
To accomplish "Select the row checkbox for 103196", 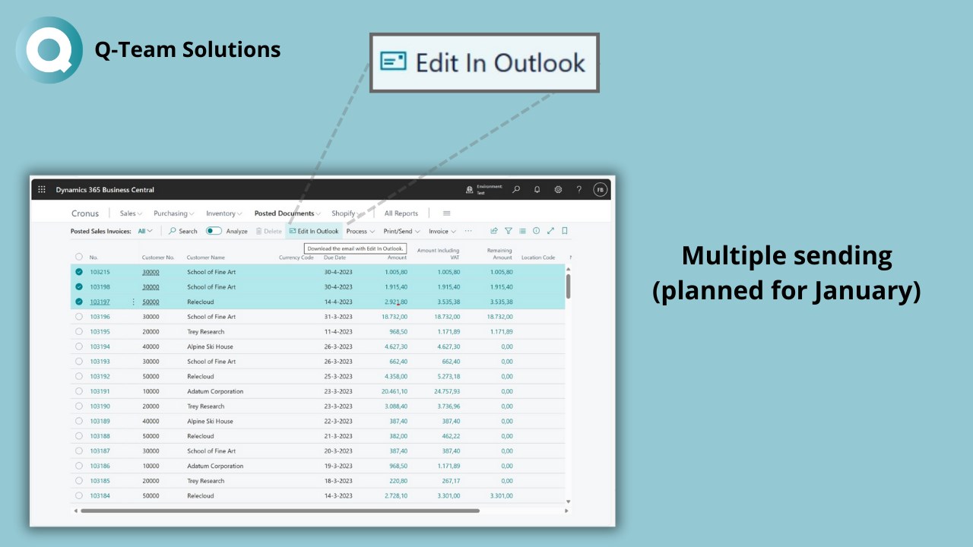I will pyautogui.click(x=79, y=317).
